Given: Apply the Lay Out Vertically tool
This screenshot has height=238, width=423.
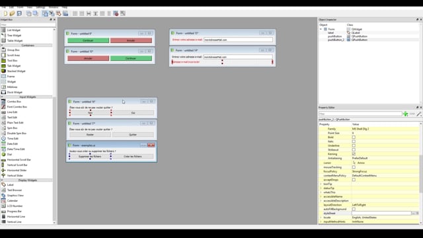Looking at the screenshot, I should 82,13.
